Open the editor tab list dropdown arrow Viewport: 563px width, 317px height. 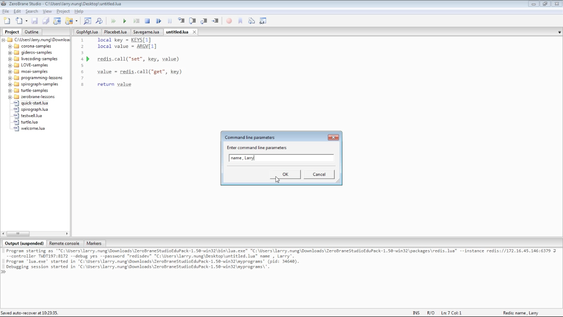(559, 32)
